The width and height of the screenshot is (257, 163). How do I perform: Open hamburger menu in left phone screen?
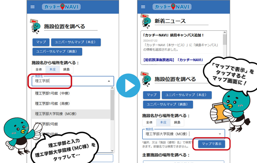pos(33,7)
